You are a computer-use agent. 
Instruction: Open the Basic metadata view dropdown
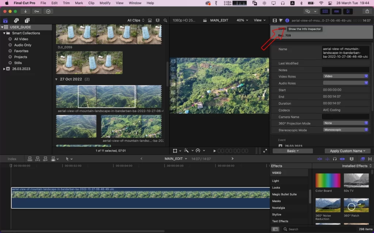pos(293,151)
